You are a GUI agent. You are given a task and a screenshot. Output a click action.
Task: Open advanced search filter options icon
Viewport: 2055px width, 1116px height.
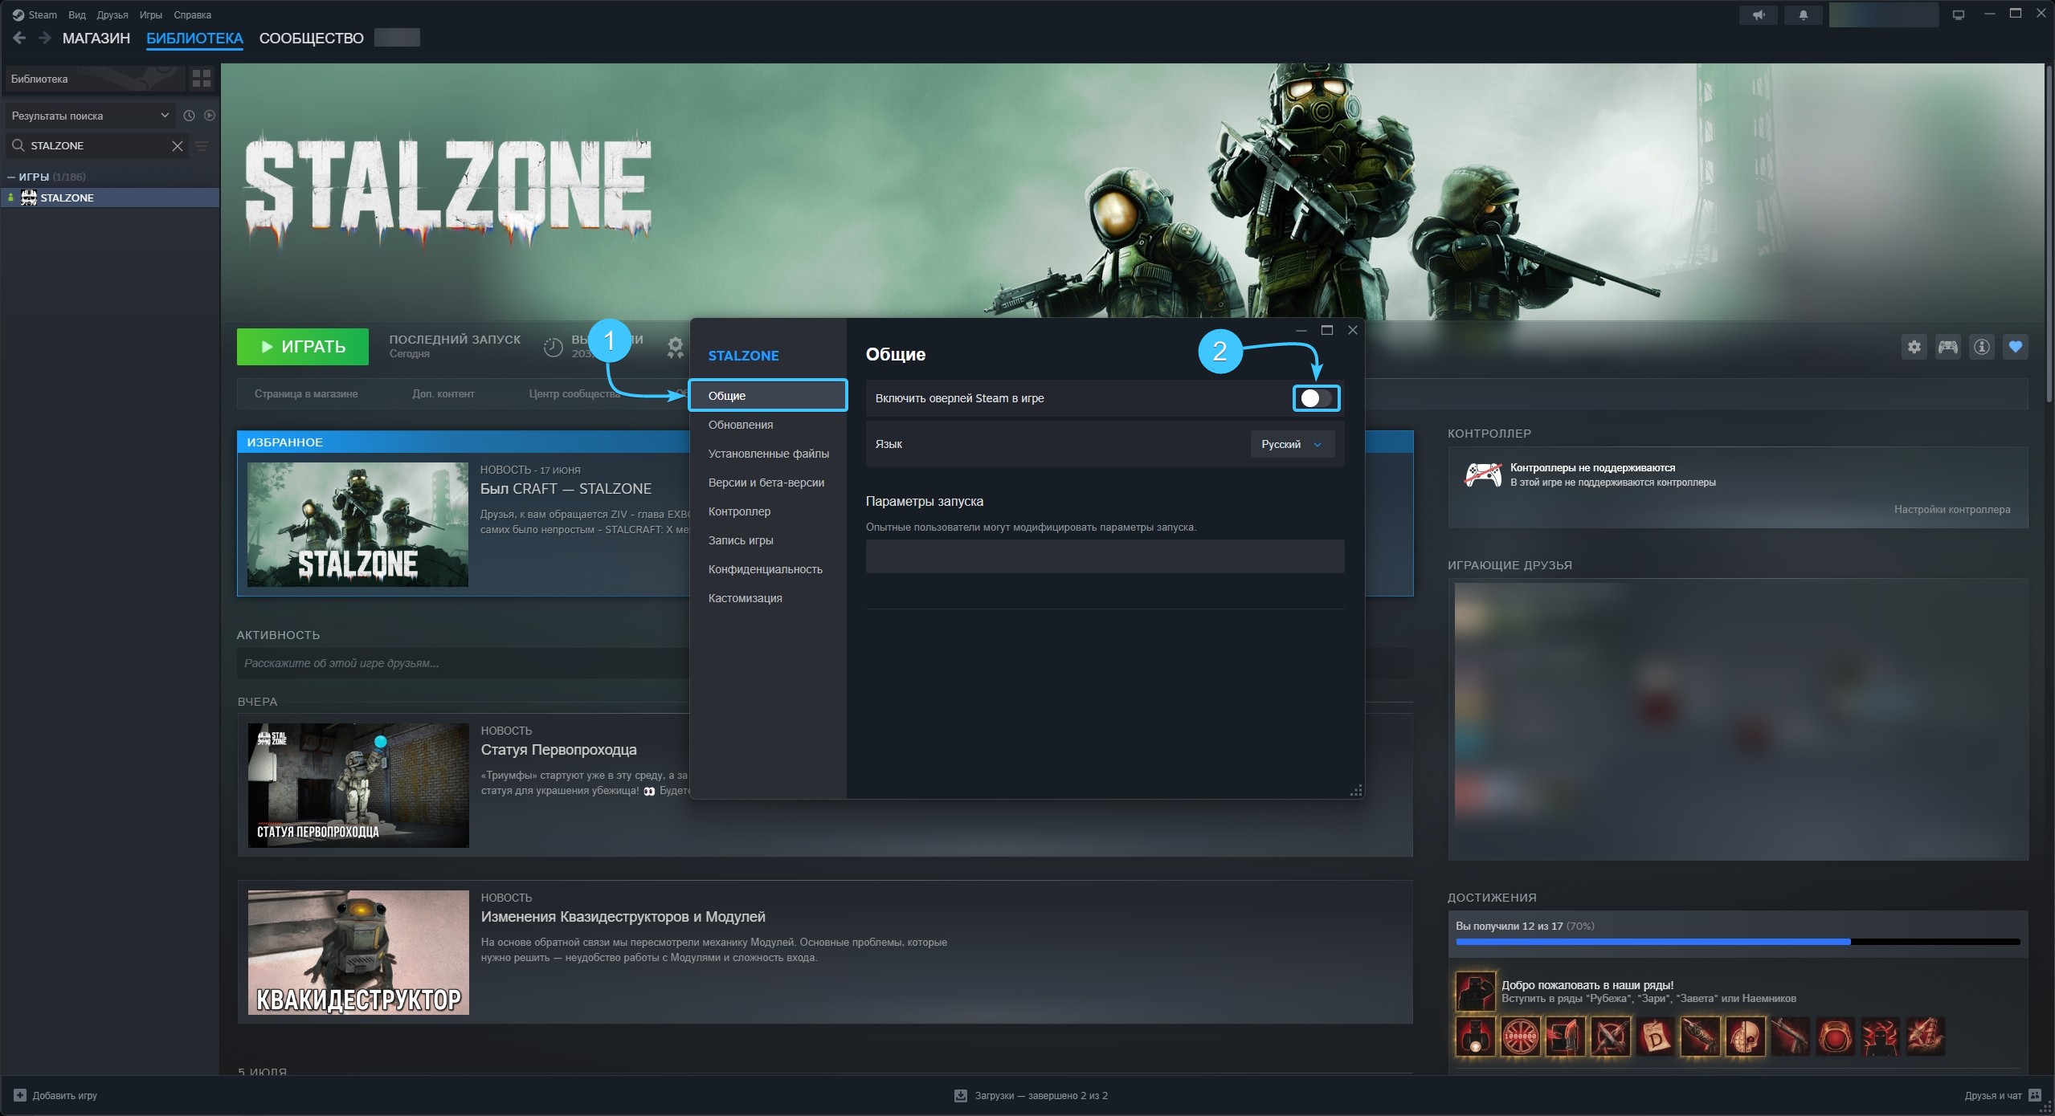point(202,145)
